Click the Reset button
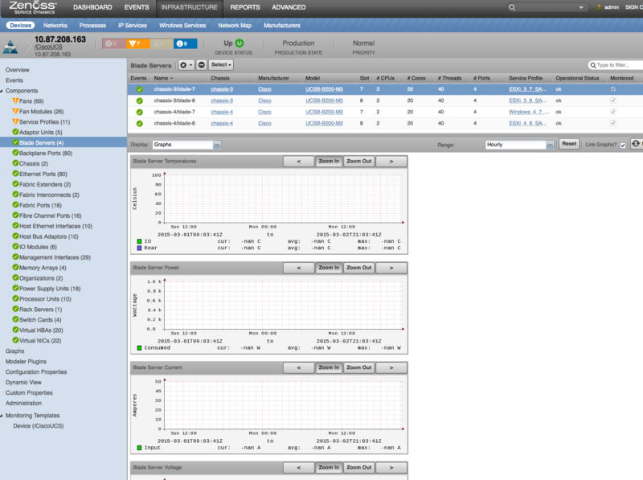 (x=569, y=144)
